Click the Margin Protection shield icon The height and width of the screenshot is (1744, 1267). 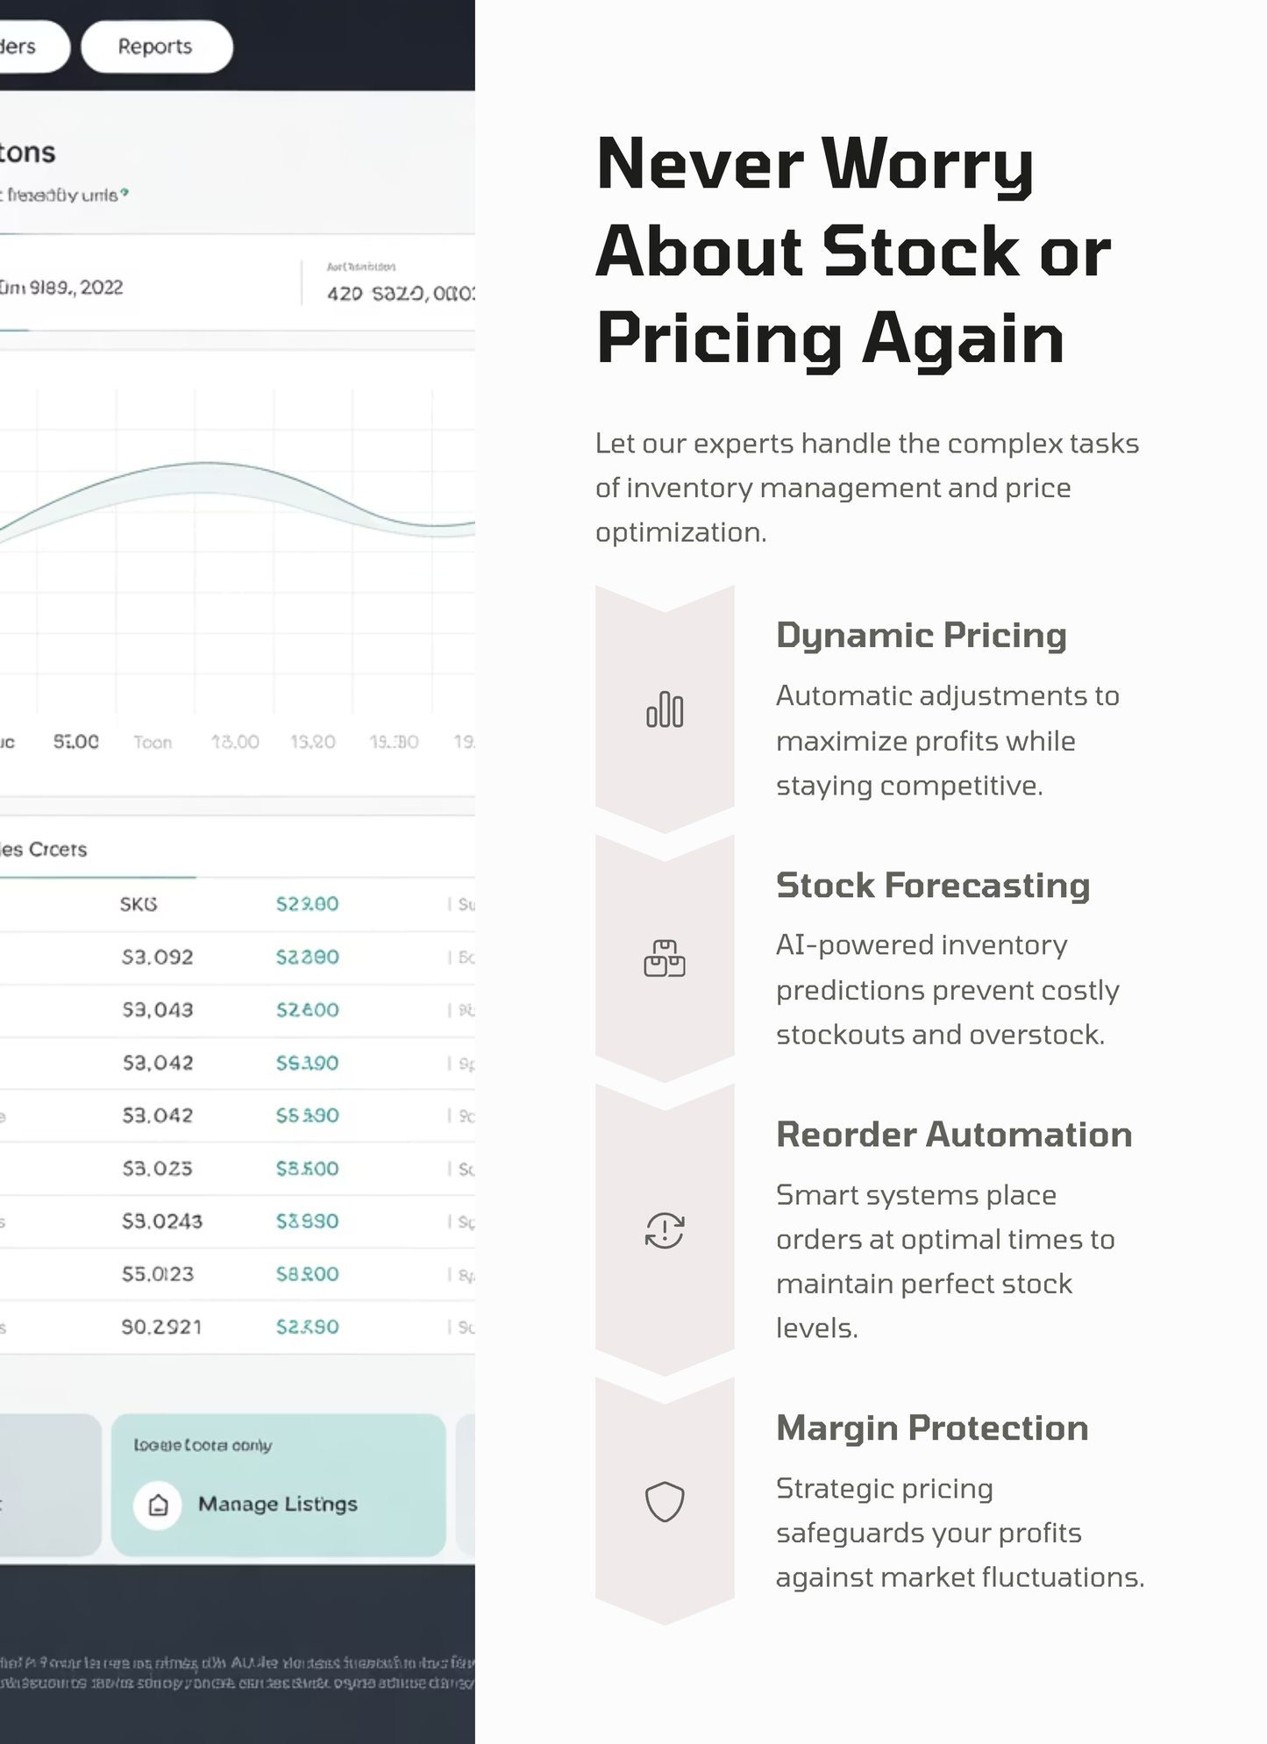tap(666, 1499)
